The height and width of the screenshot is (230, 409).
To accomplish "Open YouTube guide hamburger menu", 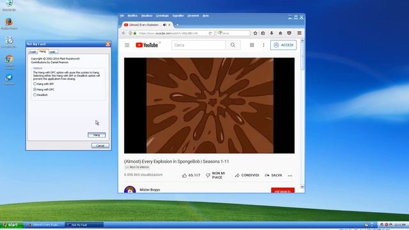I will (x=127, y=45).
